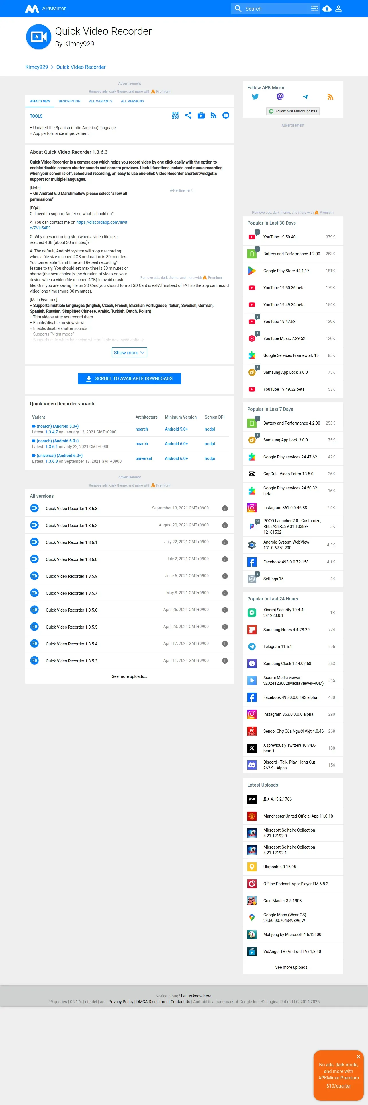Click the Pushbullet icon in Tools
The image size is (368, 1105).
[x=226, y=115]
